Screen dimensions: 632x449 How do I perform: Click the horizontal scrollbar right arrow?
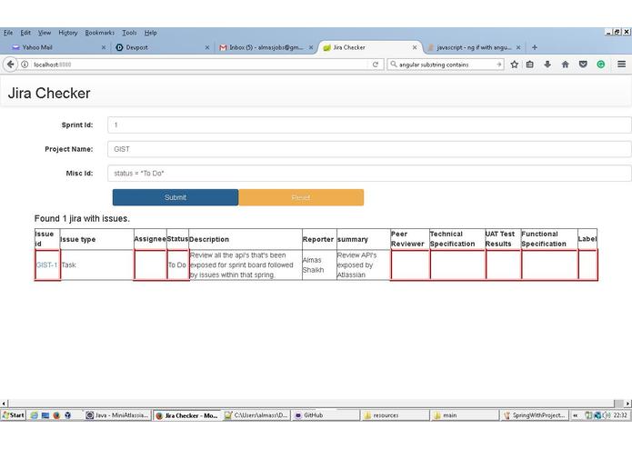coord(627,403)
